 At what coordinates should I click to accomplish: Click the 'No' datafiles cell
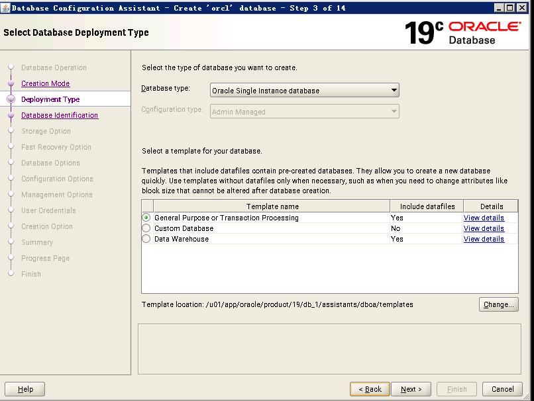pos(396,228)
